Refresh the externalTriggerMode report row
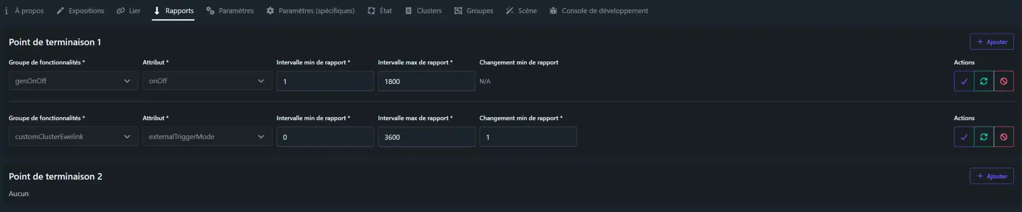This screenshot has width=1022, height=212. click(984, 137)
